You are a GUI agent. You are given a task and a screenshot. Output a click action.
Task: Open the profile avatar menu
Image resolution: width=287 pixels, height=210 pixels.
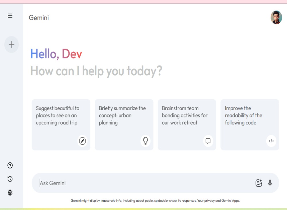(x=276, y=17)
